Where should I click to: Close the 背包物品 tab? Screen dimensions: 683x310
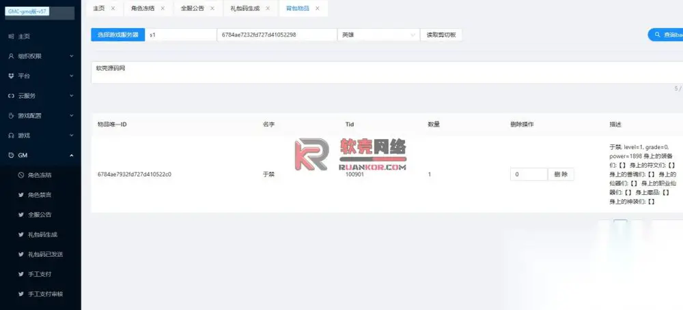point(318,8)
